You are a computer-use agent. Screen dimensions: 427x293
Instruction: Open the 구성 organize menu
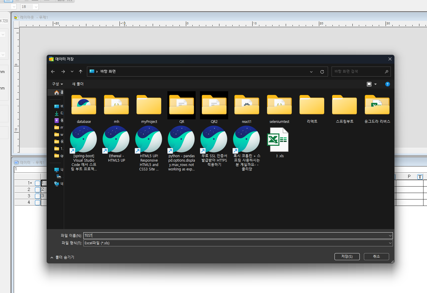click(x=57, y=84)
